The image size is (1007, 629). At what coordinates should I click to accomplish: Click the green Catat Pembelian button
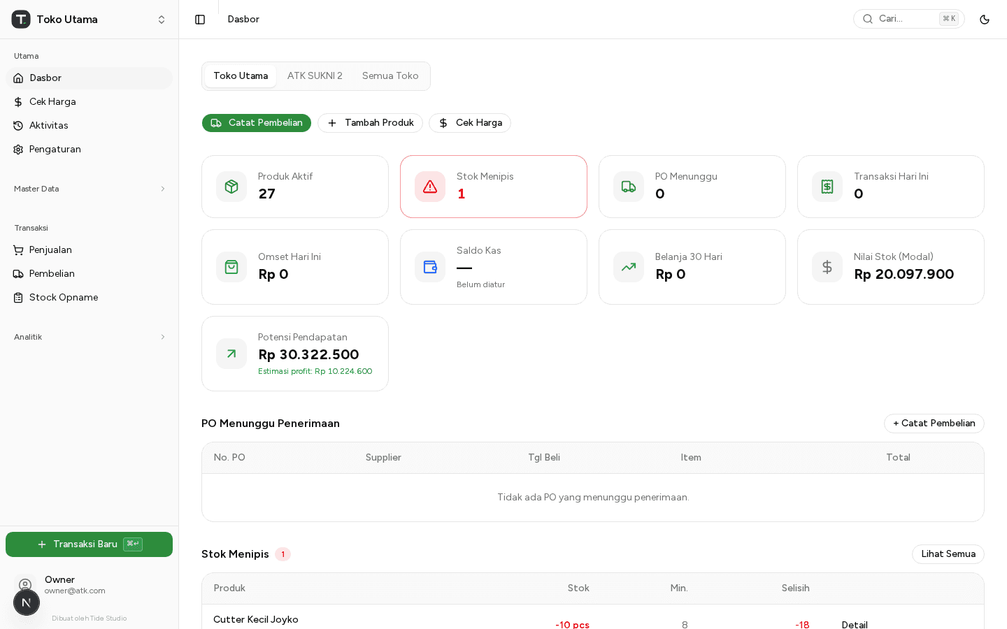tap(257, 123)
